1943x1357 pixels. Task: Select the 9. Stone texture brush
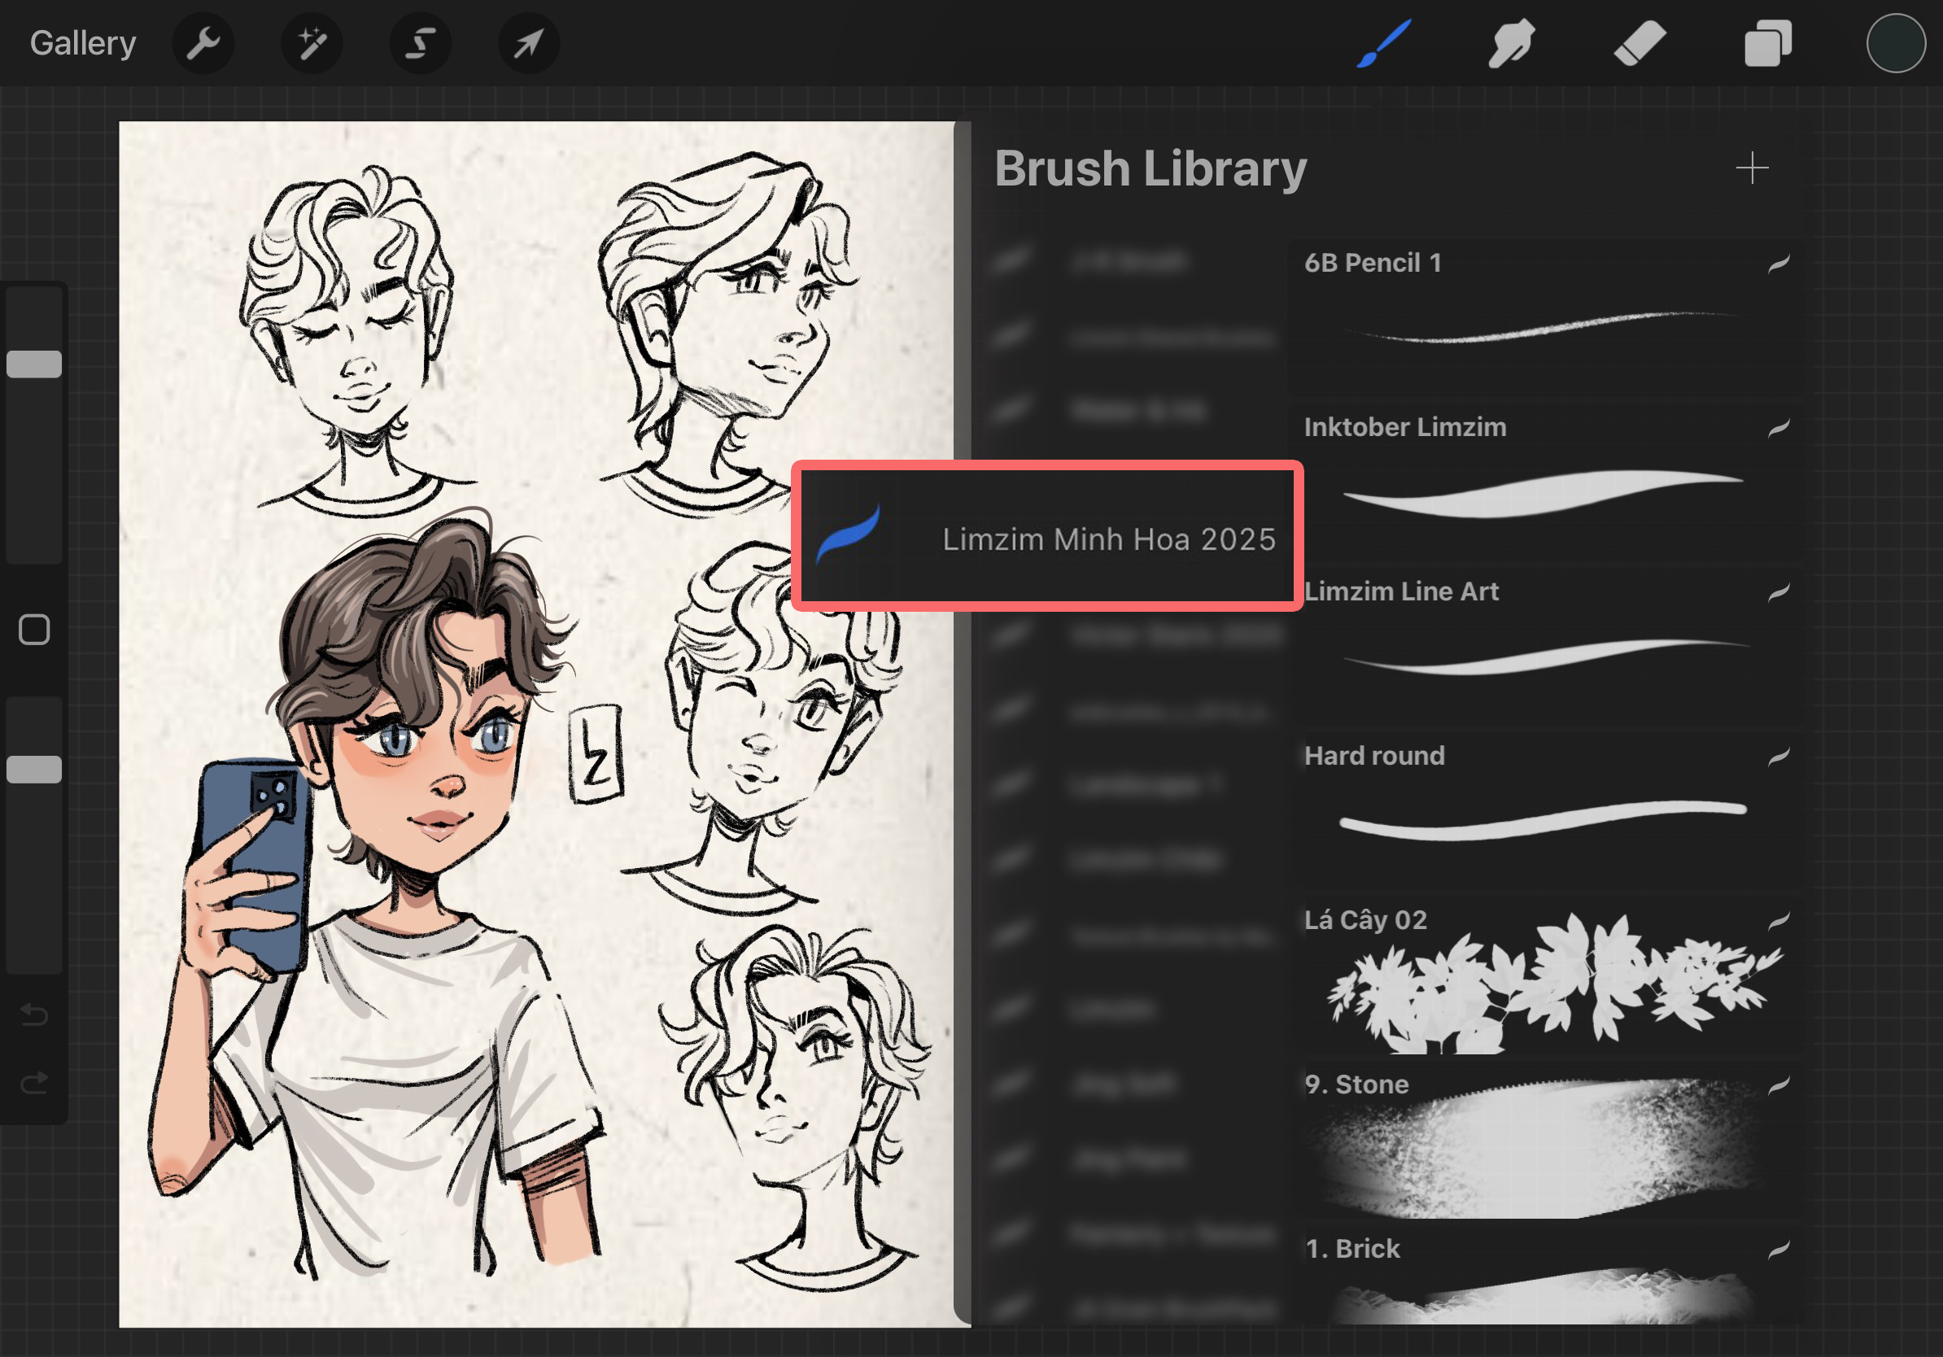1545,1139
